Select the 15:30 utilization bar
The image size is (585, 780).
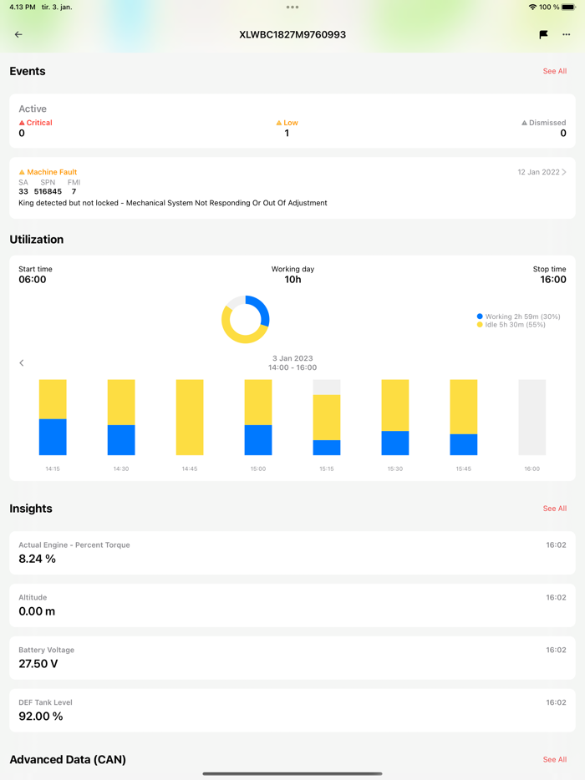(x=394, y=418)
